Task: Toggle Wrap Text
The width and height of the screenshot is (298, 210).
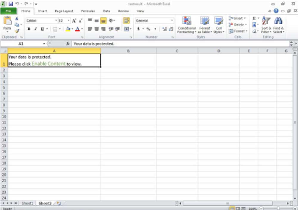Action: 126,20
